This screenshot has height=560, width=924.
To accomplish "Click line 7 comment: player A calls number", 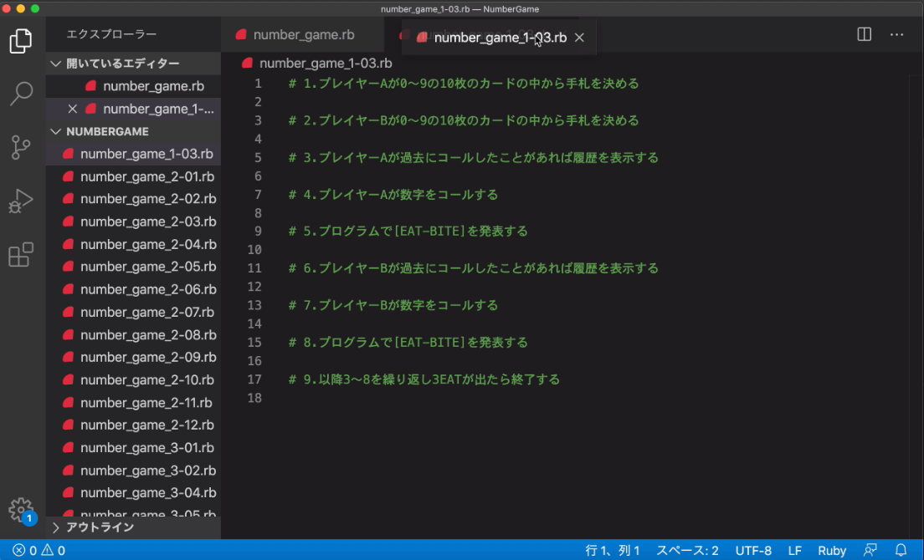I will tap(393, 195).
